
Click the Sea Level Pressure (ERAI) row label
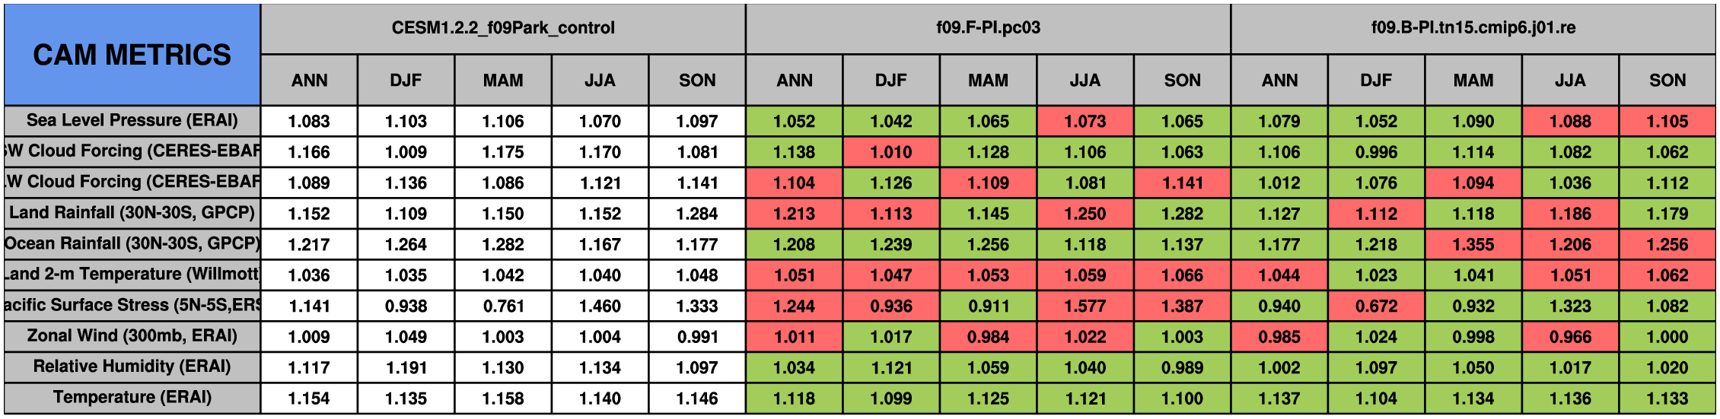click(132, 120)
